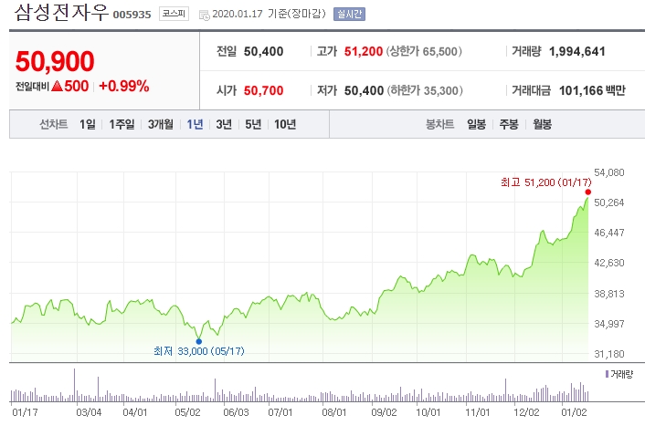Click the 코스피 market badge
Screen dimensions: 645x436
tap(174, 14)
